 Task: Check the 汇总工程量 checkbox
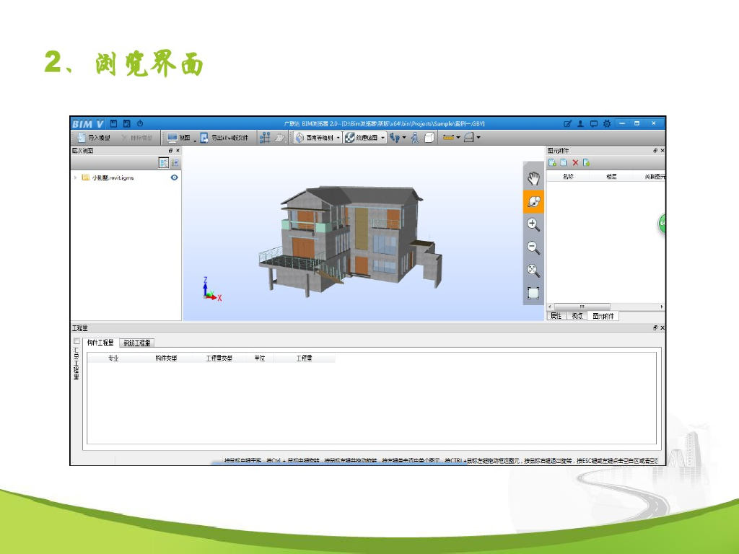[76, 341]
